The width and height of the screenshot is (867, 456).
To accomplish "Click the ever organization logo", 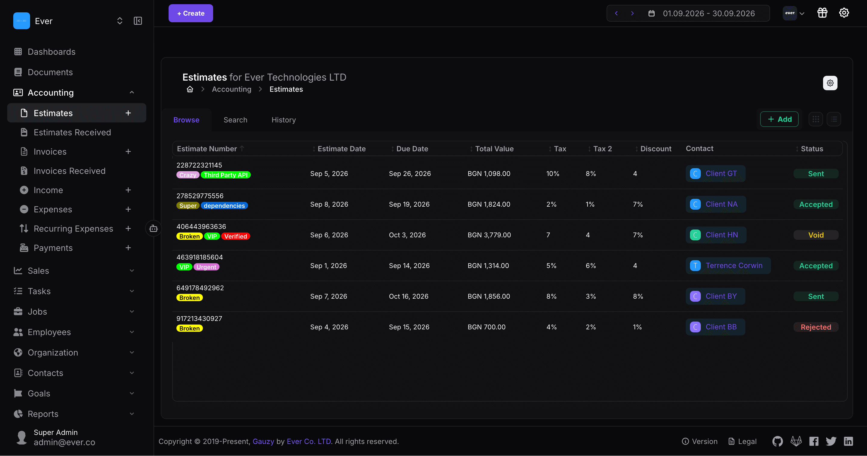I will [x=790, y=13].
